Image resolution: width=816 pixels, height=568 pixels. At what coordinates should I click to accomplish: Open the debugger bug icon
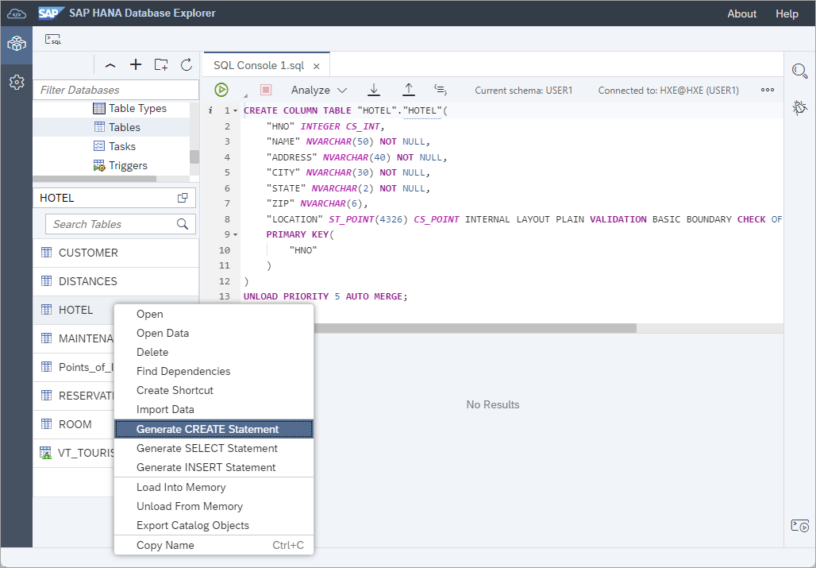[x=800, y=107]
